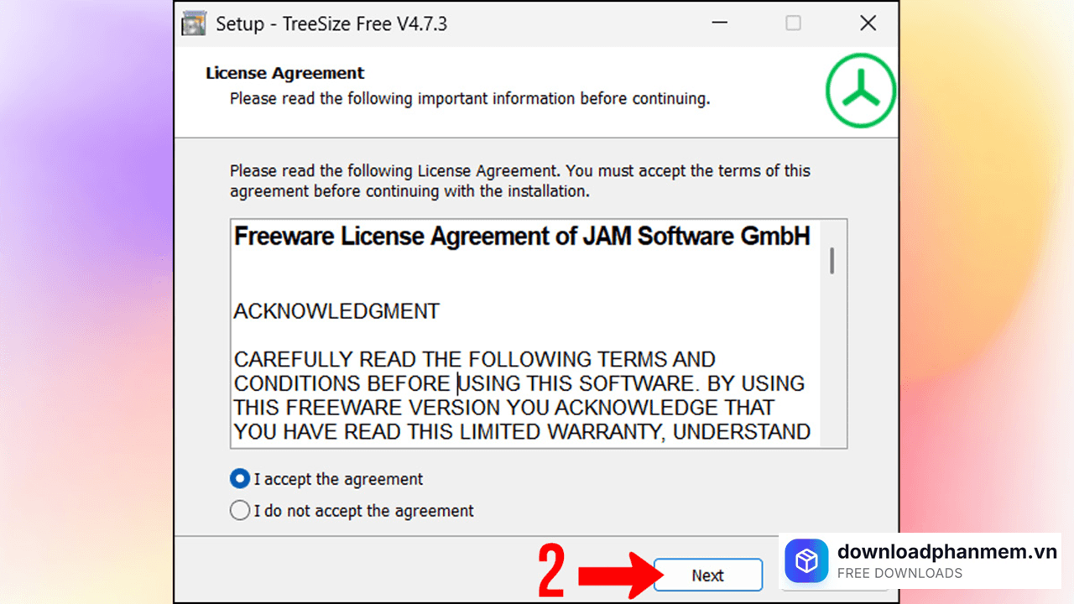Click the 'Setup - TreeSize Free V4.7.3' title text
Screen dimensions: 1074x604
coord(331,23)
